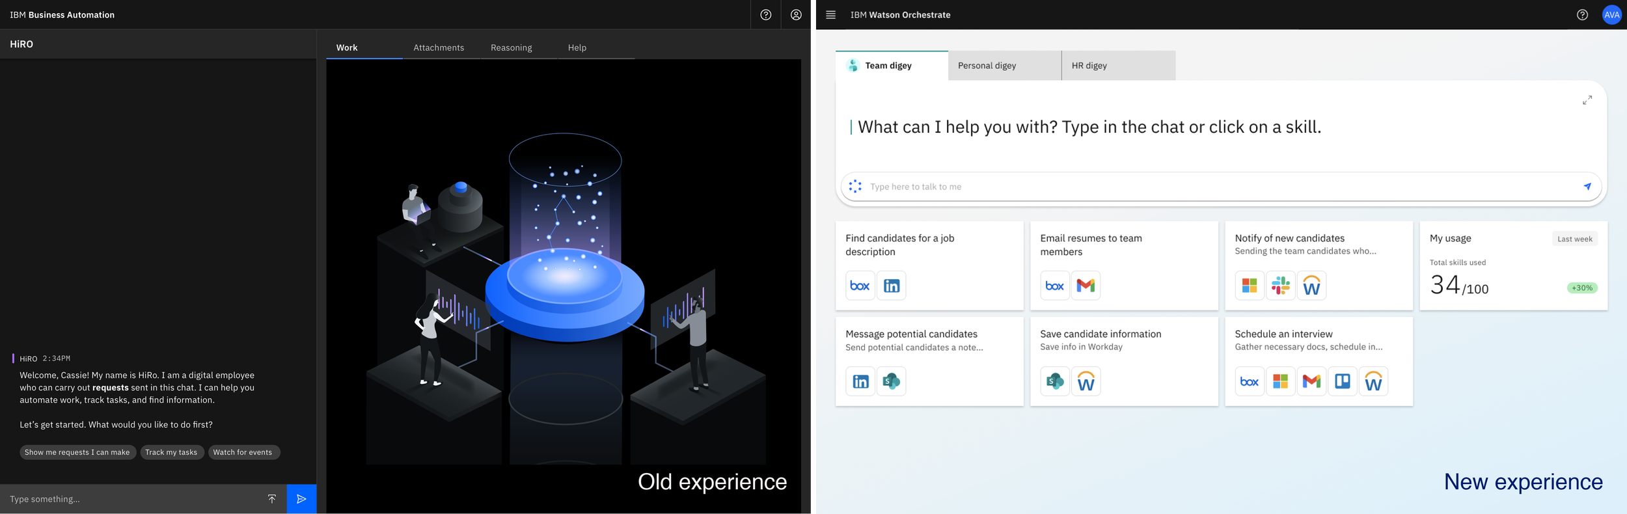Viewport: 1627px width, 514px height.
Task: Open the Reasoning tab
Action: coord(519,47)
